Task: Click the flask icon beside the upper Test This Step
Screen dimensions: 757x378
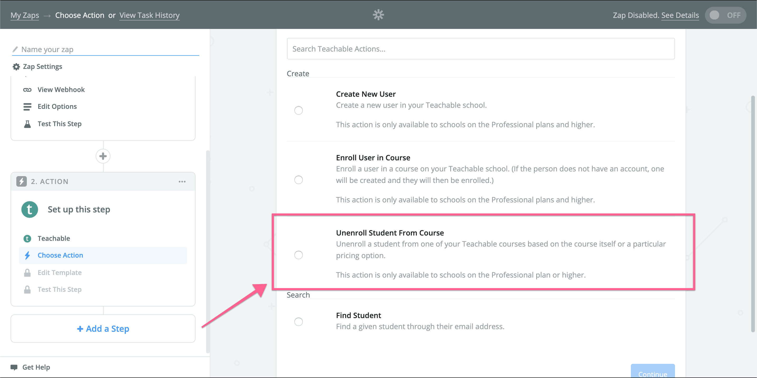Action: pos(27,124)
